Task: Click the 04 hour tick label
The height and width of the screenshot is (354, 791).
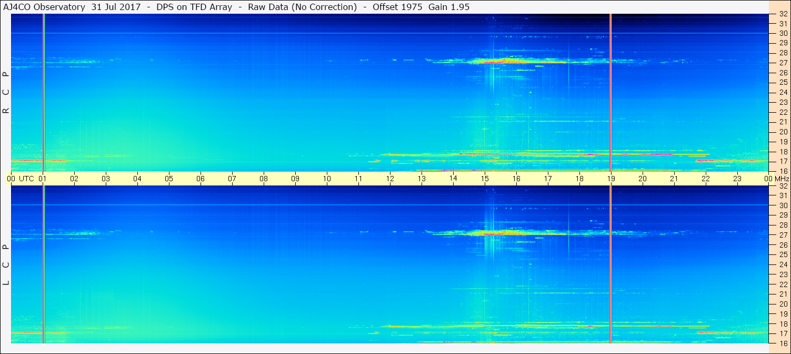Action: pos(137,179)
